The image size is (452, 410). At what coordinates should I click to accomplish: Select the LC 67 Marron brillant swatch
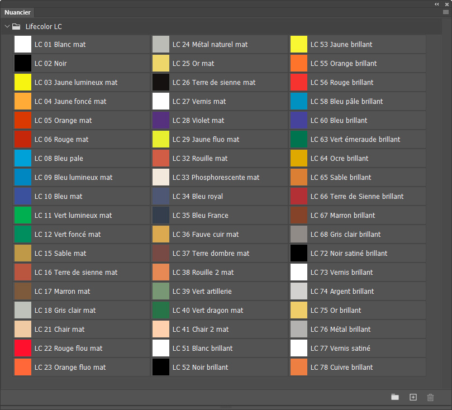click(299, 216)
